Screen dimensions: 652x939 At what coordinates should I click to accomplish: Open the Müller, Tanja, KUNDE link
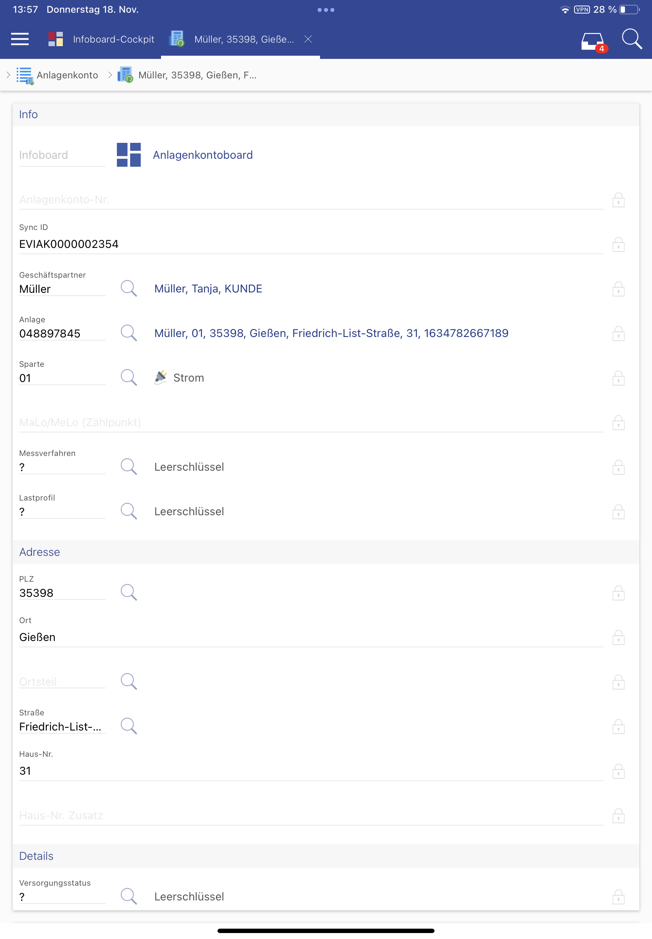pos(208,288)
